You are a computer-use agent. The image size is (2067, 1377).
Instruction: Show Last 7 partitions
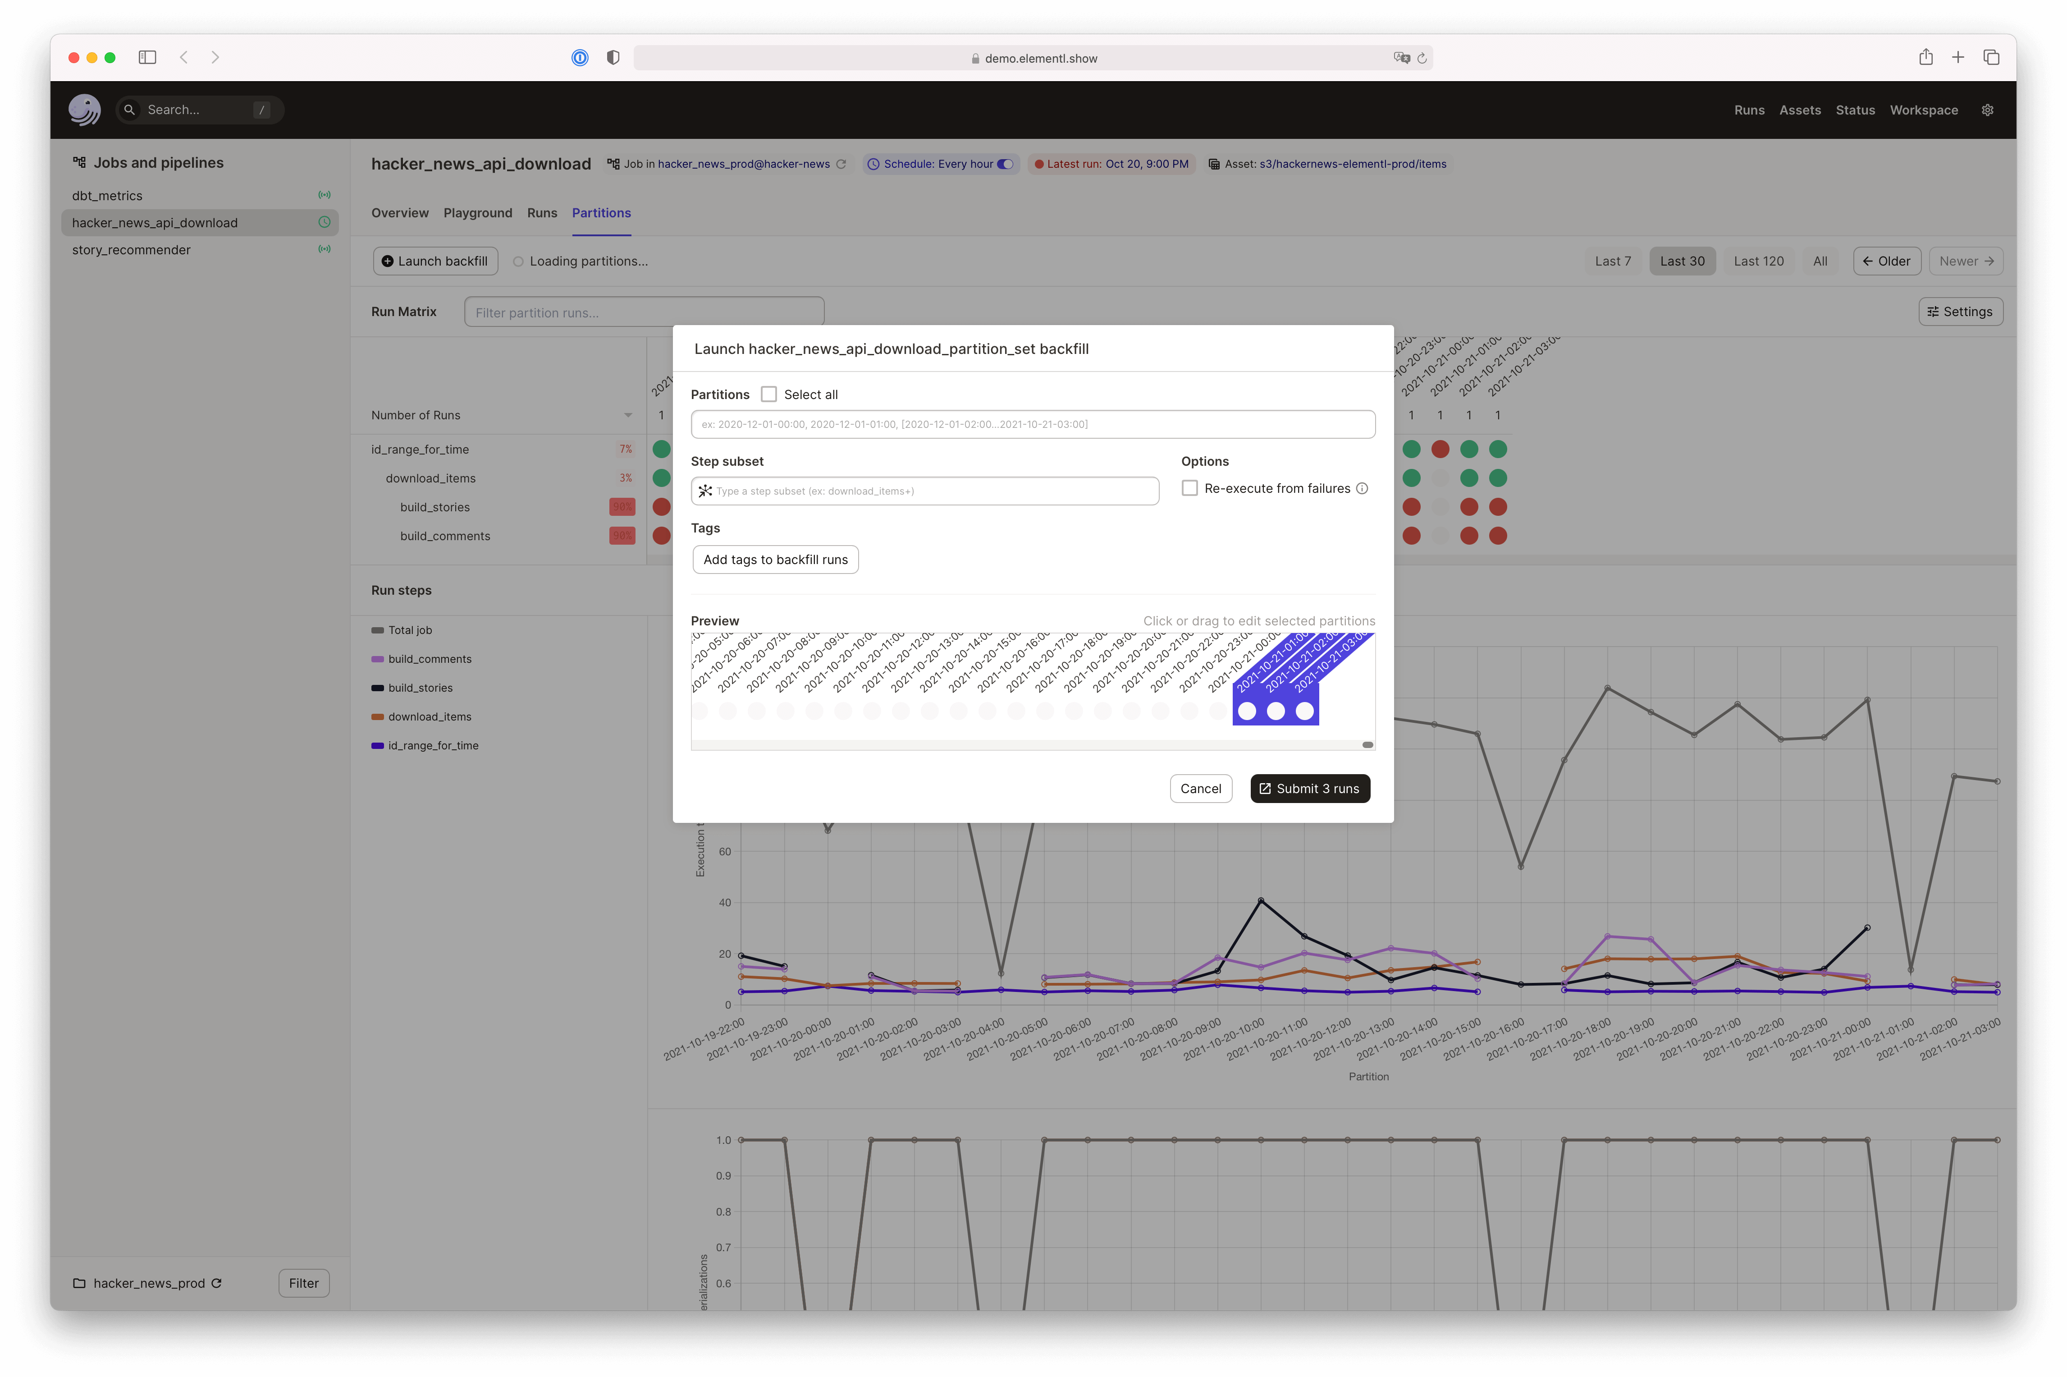pyautogui.click(x=1612, y=261)
